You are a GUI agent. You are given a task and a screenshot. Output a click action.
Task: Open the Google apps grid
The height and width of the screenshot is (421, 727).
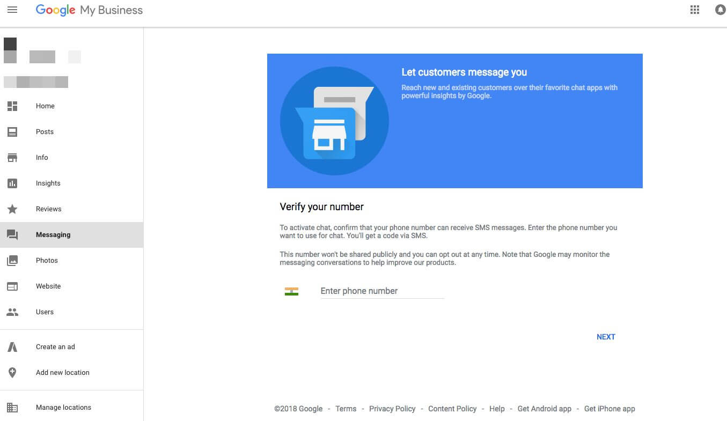pyautogui.click(x=694, y=10)
